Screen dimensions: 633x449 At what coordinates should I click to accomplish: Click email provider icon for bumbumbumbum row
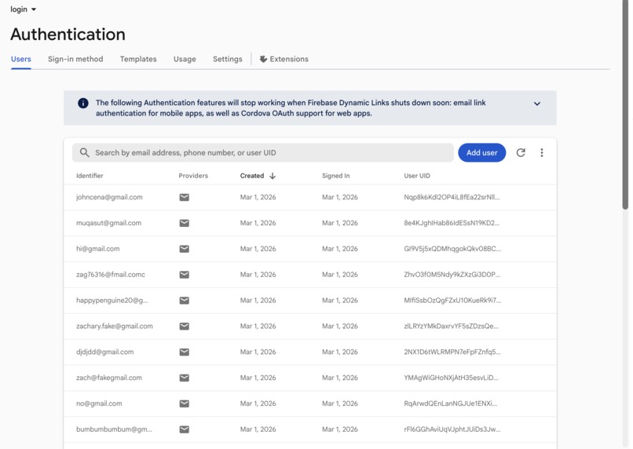click(184, 429)
